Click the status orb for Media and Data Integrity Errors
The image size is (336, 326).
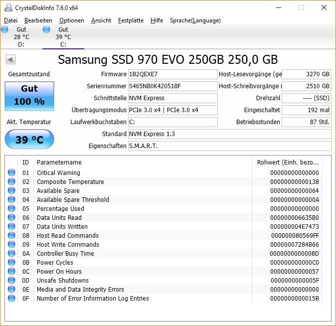pos(11,289)
